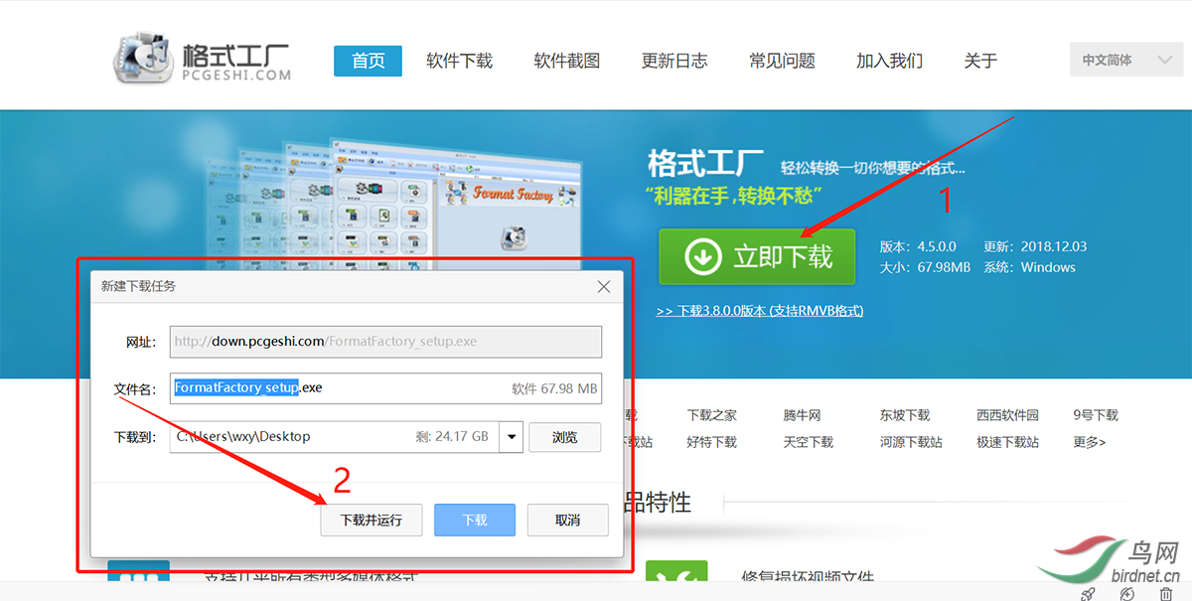Open the 首页 navigation tab
Image resolution: width=1192 pixels, height=601 pixels.
[x=368, y=61]
